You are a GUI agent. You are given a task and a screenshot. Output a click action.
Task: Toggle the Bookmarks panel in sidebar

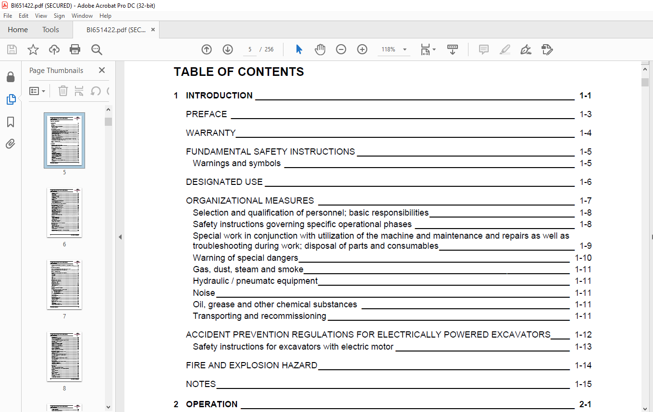point(11,122)
